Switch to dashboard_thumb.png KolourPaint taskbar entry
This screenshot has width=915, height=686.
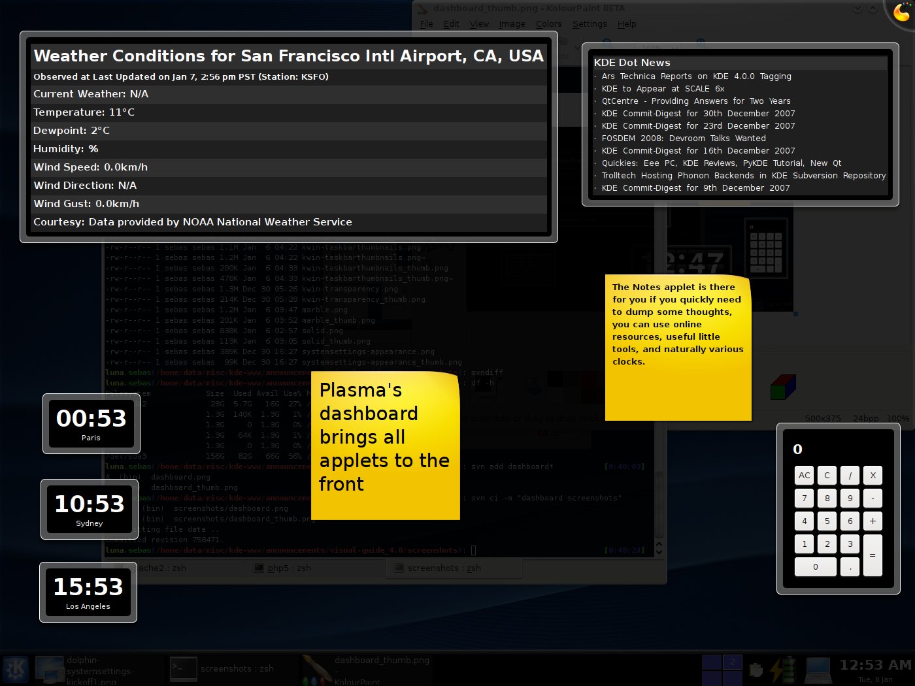367,670
